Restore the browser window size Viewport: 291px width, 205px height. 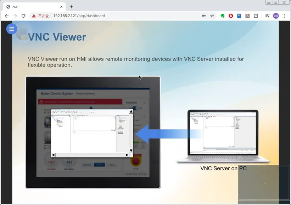[276, 2]
